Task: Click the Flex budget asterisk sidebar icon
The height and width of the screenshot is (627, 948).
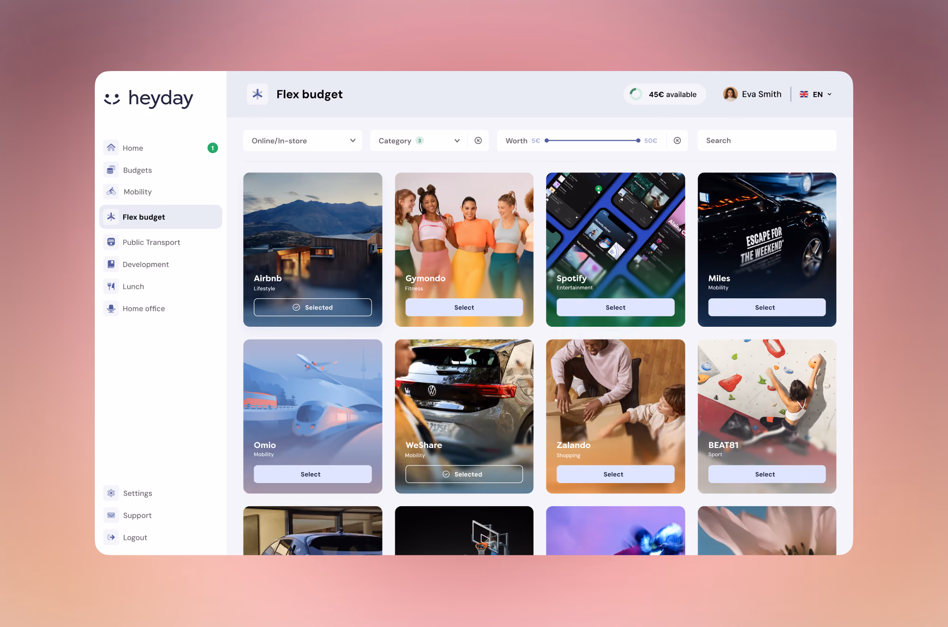Action: [x=111, y=216]
